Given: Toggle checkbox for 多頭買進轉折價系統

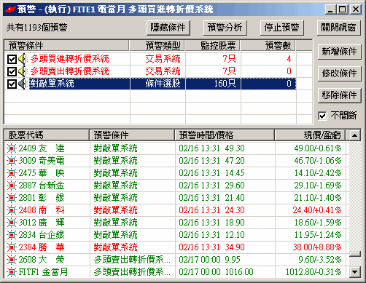Looking at the screenshot, I should point(12,59).
